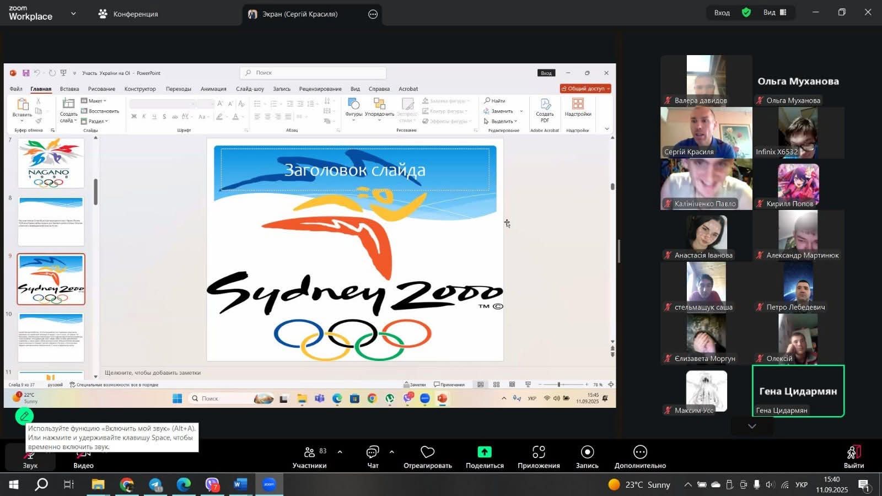882x496 pixels.
Task: Select Калініченко Павло video tile
Action: [706, 185]
